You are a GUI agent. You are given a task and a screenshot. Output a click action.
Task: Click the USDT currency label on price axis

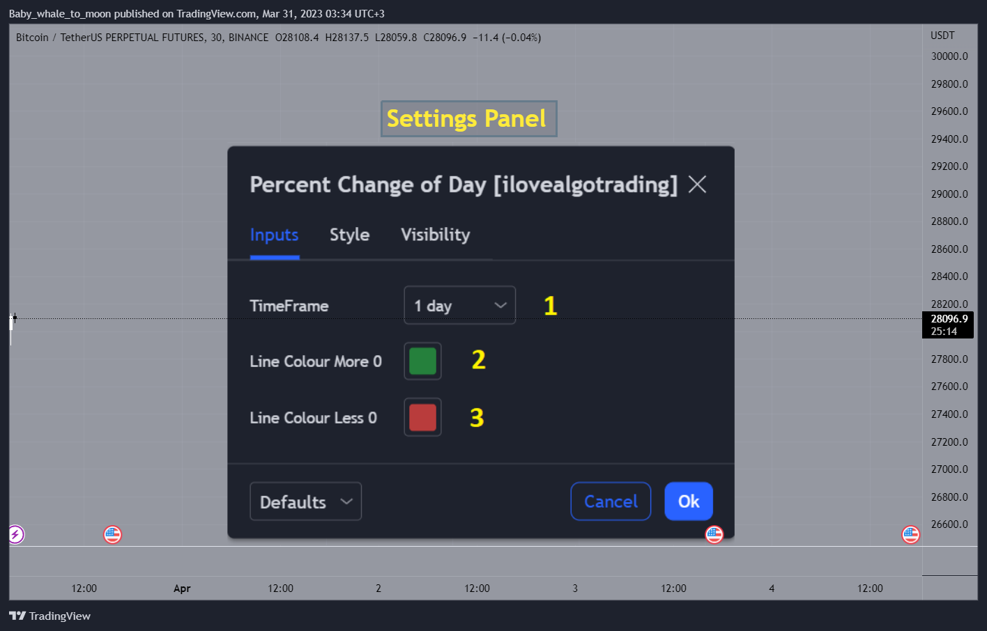pos(942,36)
